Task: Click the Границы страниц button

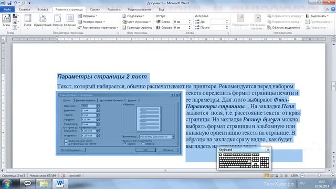Action: (137, 27)
